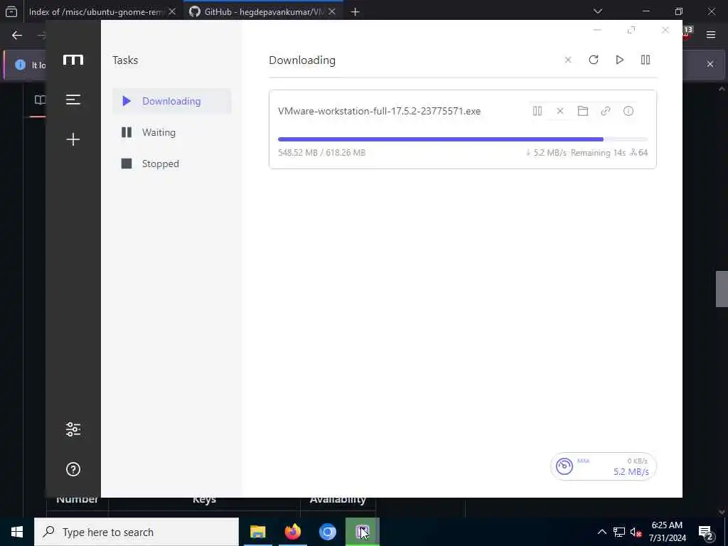
Task: Expand the browser list-all-tabs chevron
Action: coord(598,11)
